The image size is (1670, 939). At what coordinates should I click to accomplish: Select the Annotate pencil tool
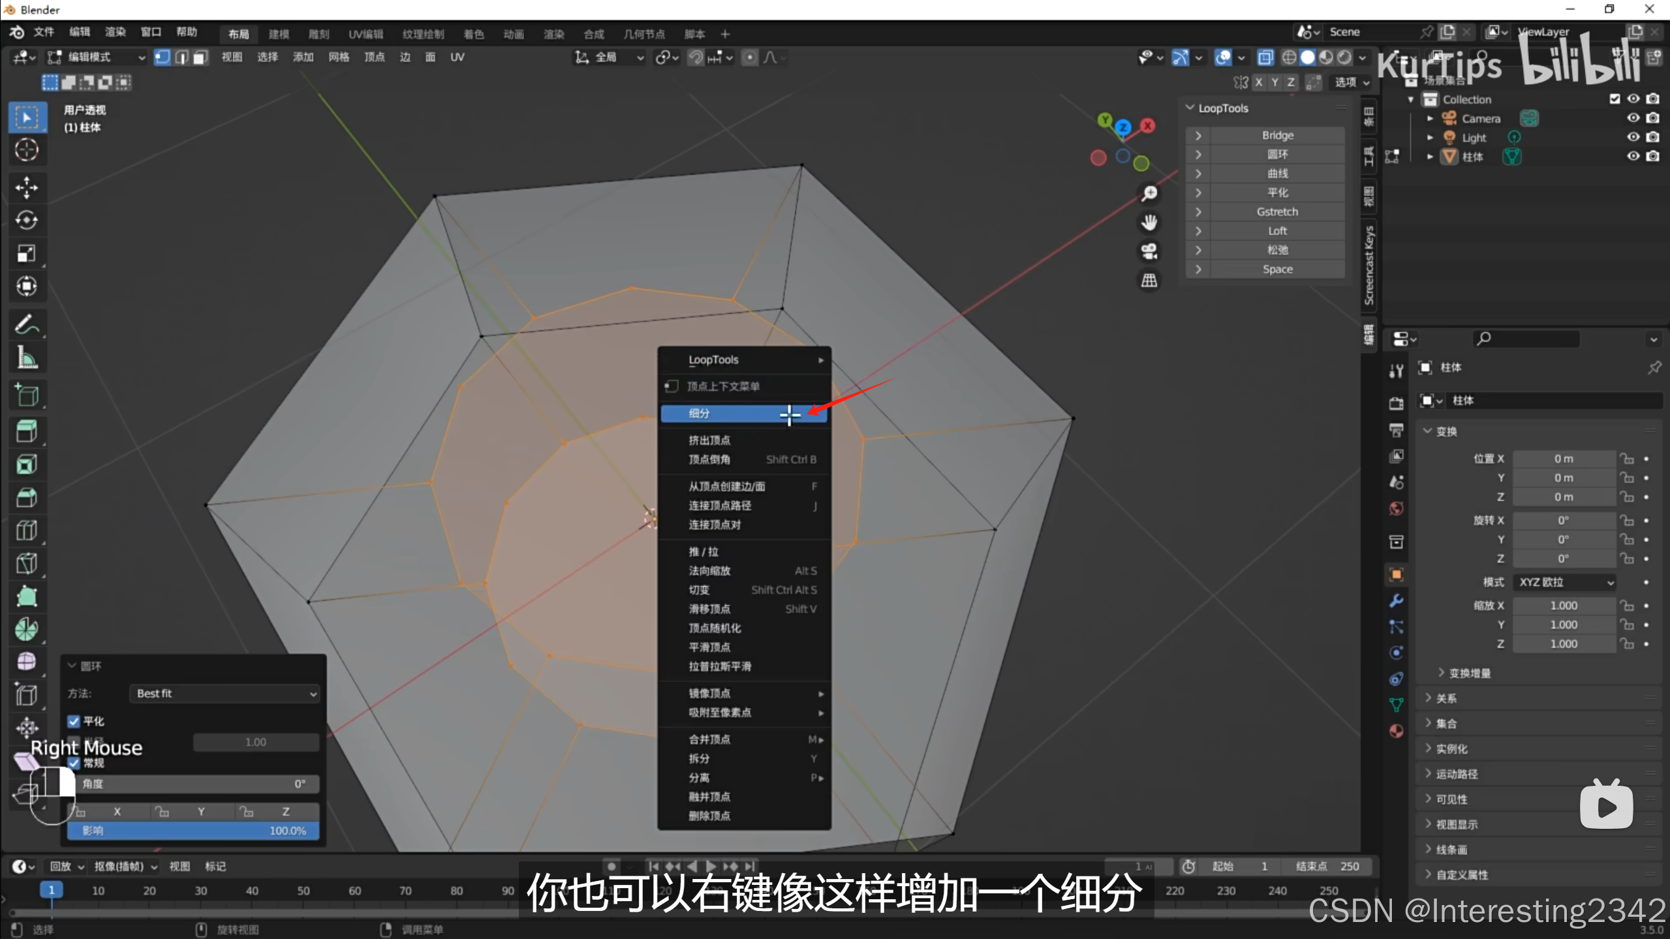tap(26, 324)
